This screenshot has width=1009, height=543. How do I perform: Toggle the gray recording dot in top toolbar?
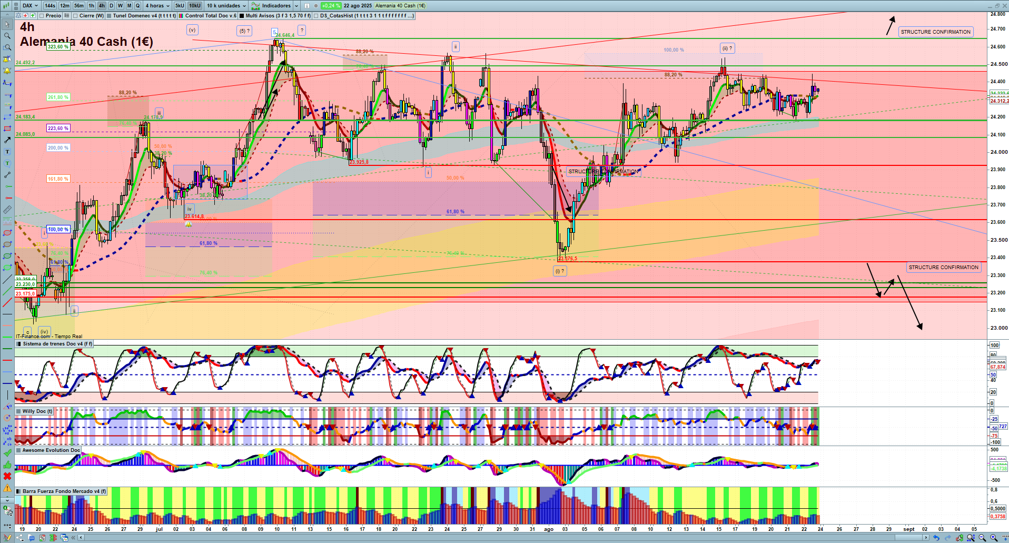point(315,6)
